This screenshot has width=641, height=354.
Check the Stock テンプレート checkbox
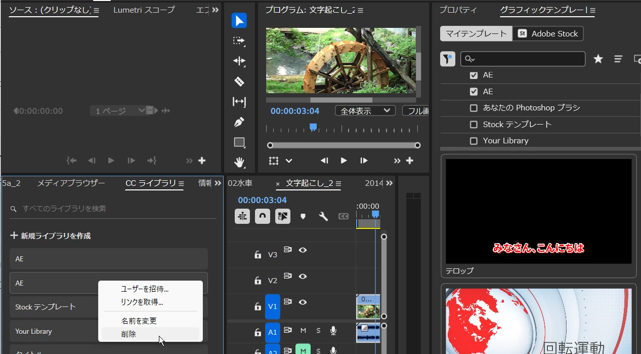click(474, 125)
